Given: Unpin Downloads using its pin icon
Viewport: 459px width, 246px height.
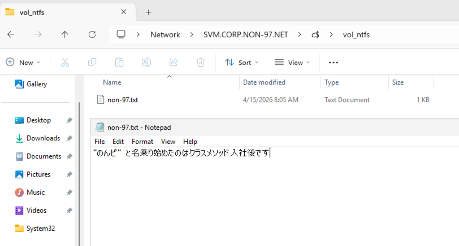Looking at the screenshot, I should (70, 138).
